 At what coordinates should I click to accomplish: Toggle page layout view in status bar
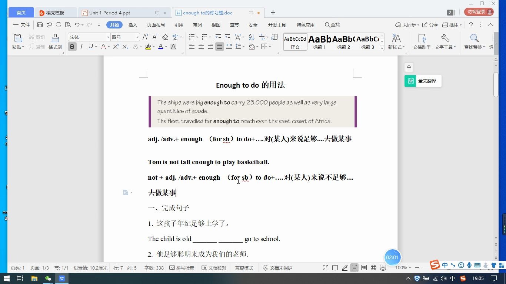click(354, 268)
